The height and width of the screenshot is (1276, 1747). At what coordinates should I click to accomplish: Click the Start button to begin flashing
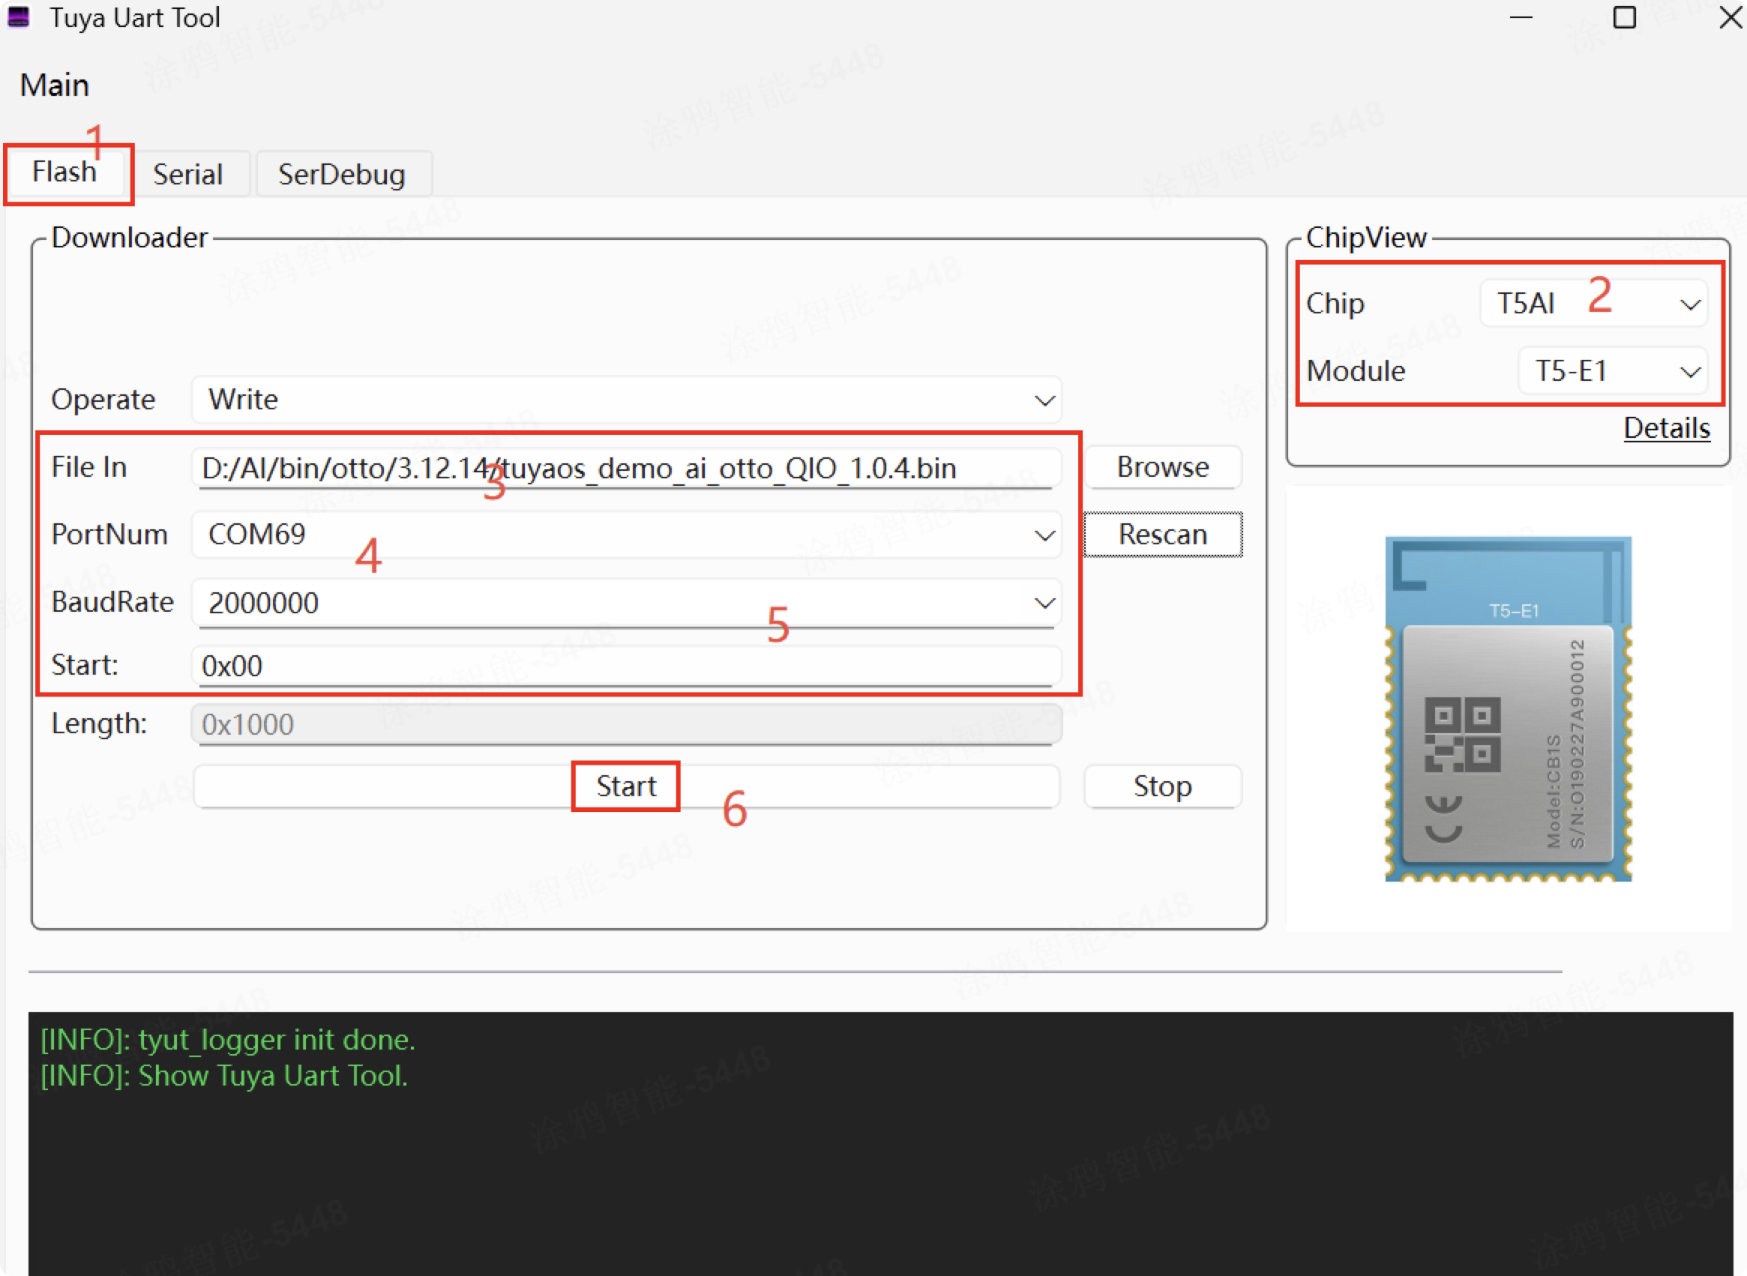pyautogui.click(x=626, y=786)
